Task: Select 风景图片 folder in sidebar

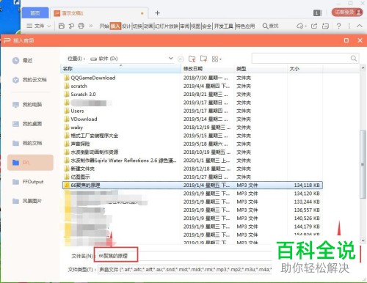Action: 27,201
